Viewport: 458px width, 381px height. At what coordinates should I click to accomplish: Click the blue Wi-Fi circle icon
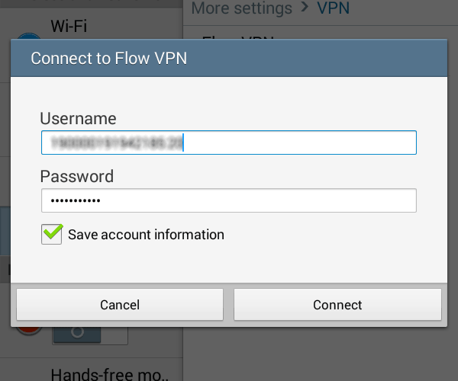coord(28,36)
